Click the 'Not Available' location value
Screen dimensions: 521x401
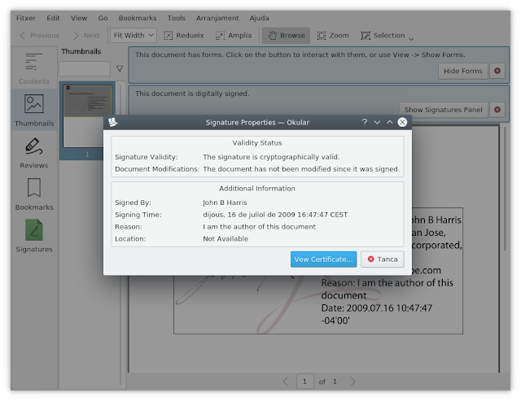(225, 238)
